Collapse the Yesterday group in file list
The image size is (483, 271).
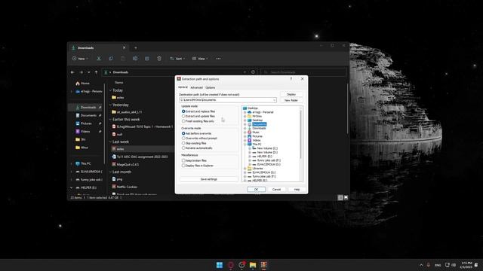[110, 105]
